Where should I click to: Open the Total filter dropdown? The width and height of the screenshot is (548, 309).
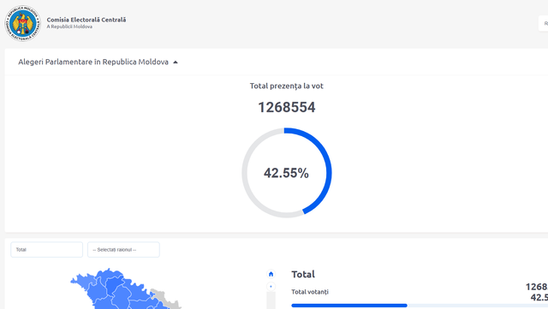click(x=47, y=250)
